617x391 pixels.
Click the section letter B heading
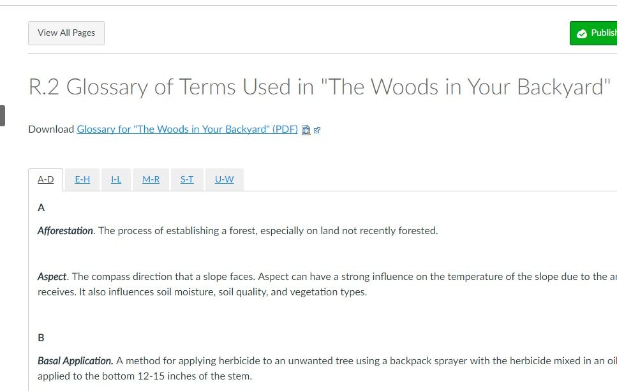tap(41, 337)
